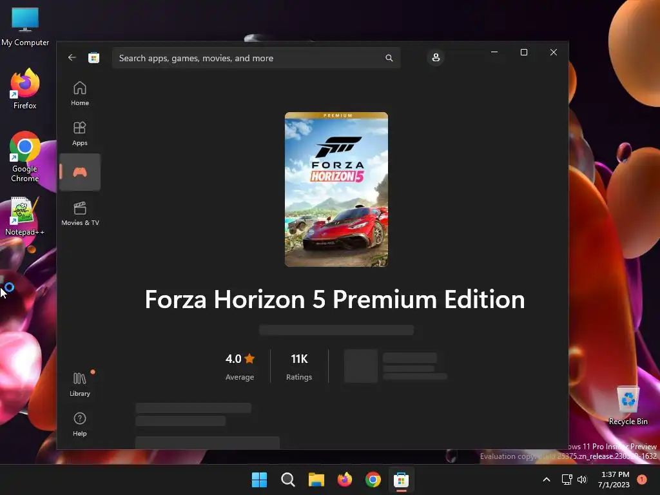Minimize the Microsoft Store window
The height and width of the screenshot is (495, 660).
coord(494,52)
